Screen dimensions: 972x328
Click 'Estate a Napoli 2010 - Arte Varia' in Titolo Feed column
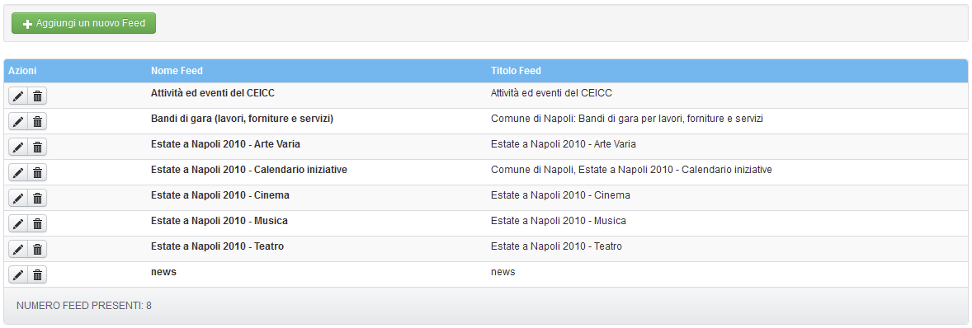(564, 143)
